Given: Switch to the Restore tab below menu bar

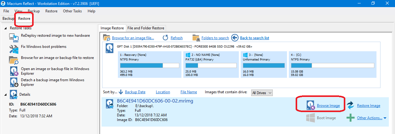Looking at the screenshot, I should (x=24, y=19).
